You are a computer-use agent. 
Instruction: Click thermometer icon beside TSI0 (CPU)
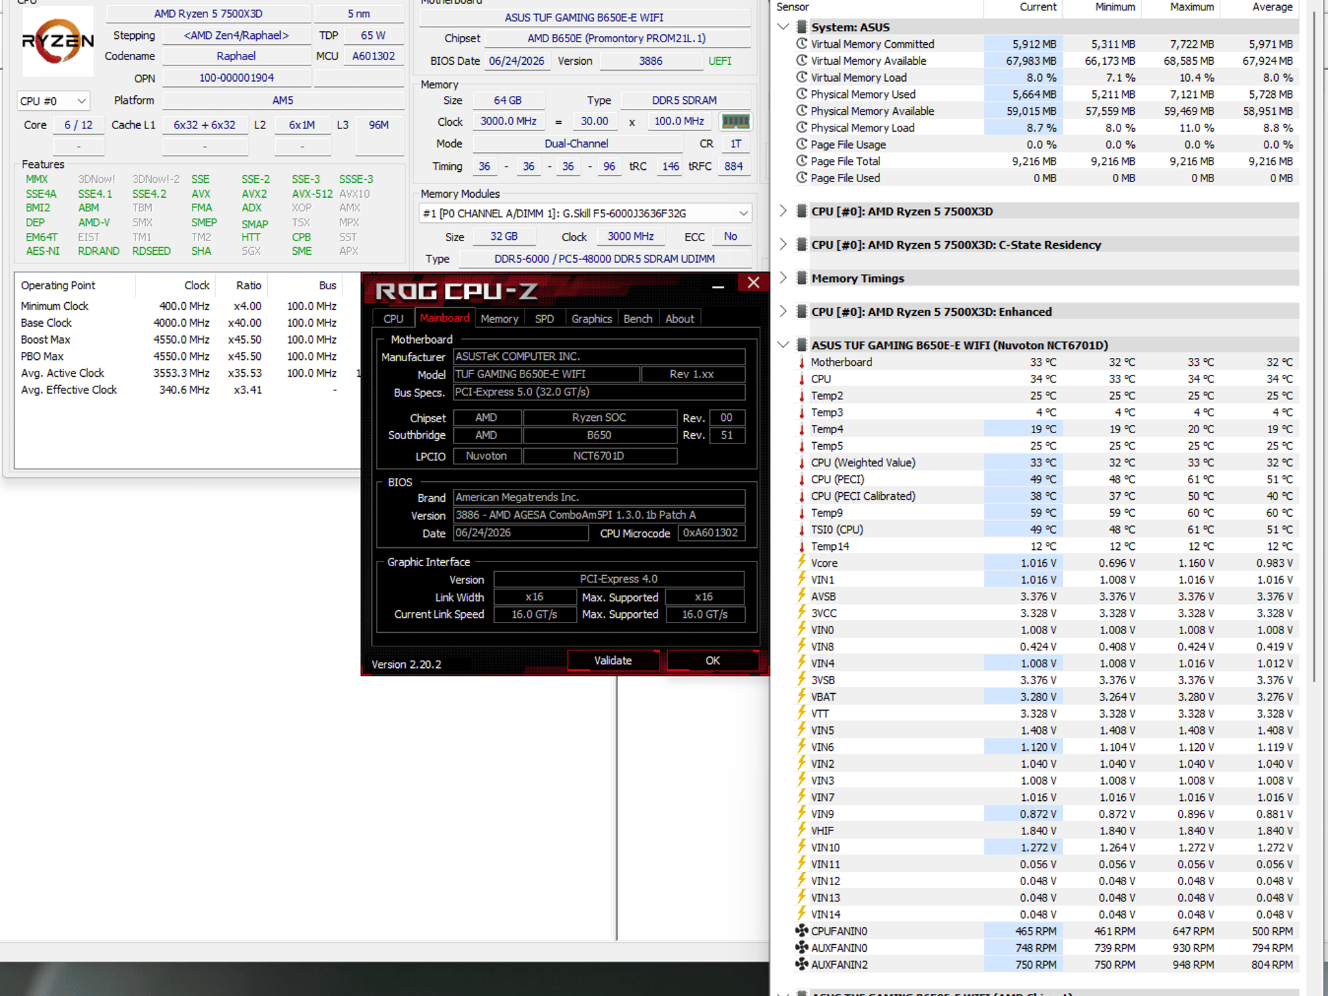click(x=801, y=529)
